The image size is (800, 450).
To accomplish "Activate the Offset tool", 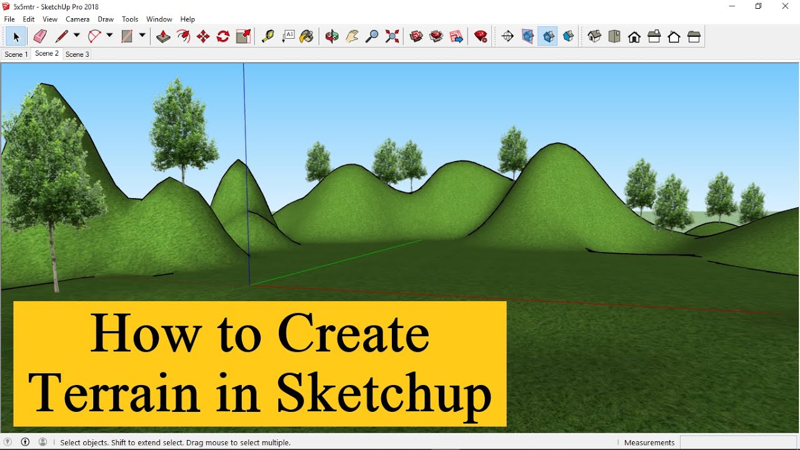I will tap(183, 37).
